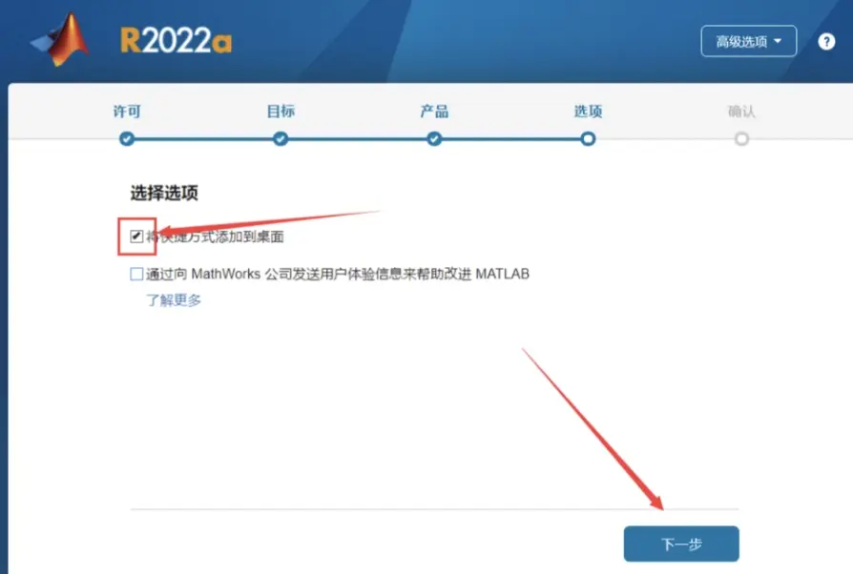Open the 高级选项 dropdown

pyautogui.click(x=749, y=41)
